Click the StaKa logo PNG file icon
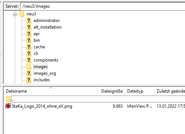Screen dimensions: 185x134 (x=8, y=106)
